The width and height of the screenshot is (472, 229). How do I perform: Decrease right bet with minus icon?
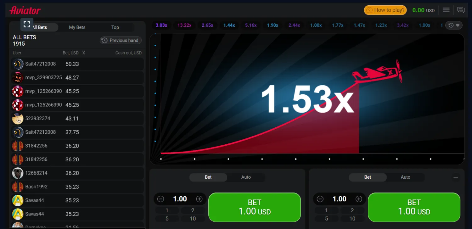click(x=320, y=199)
